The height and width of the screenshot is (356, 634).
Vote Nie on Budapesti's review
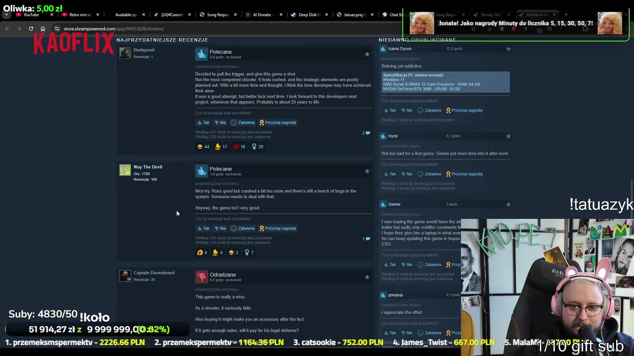pyautogui.click(x=220, y=123)
